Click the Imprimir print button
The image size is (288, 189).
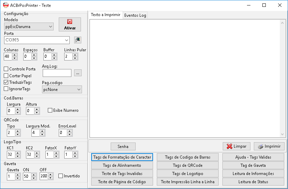pos(269,146)
